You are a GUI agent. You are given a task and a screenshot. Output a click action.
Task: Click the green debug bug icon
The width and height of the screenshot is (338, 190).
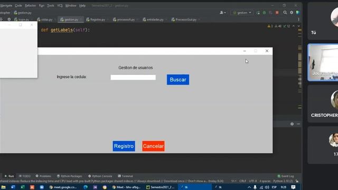(264, 13)
